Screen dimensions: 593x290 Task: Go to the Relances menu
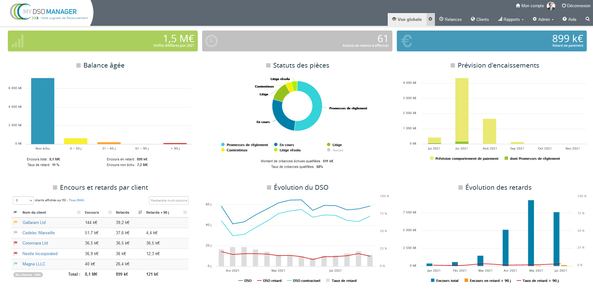click(x=450, y=19)
